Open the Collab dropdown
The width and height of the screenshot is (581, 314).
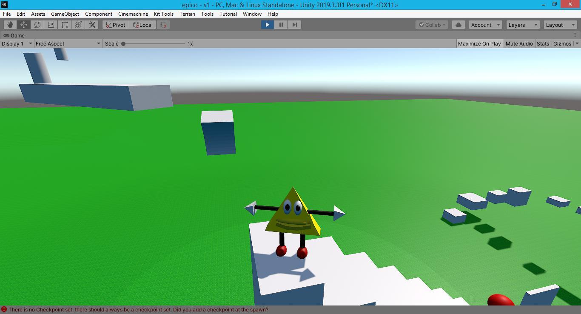432,25
